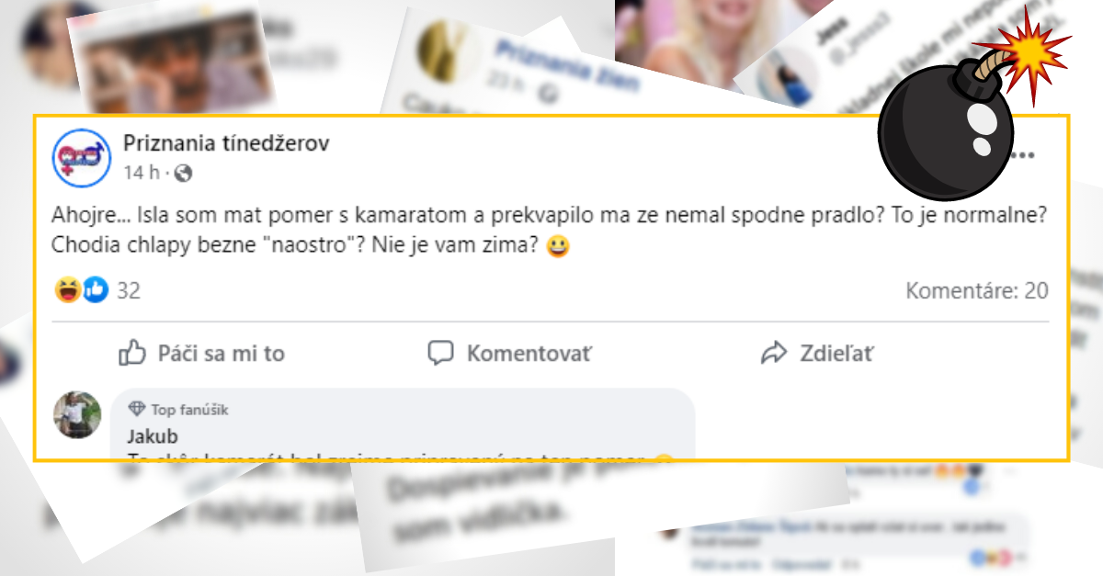Screen dimensions: 1103x576
Task: Click the laughing Haha reaction icon
Action: tap(67, 291)
